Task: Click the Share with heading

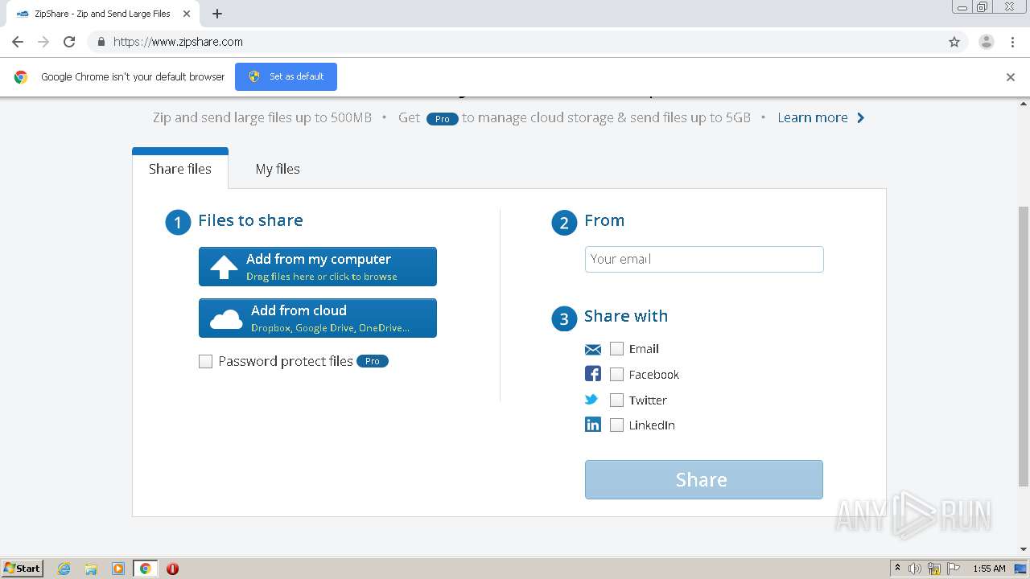Action: click(626, 316)
